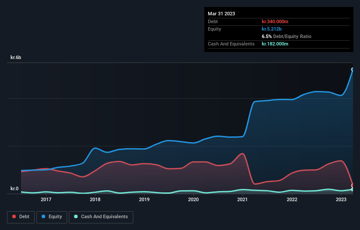Click the kr.340.000m debt value
Image resolution: width=360 pixels, height=230 pixels.
pyautogui.click(x=275, y=21)
